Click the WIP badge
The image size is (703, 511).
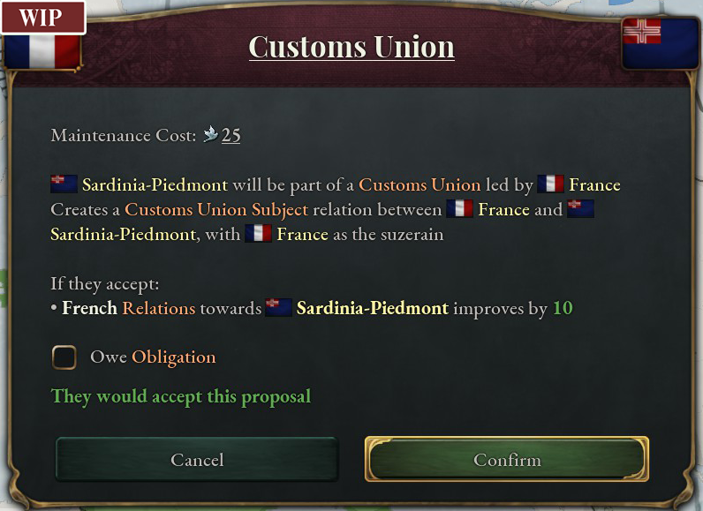41,18
